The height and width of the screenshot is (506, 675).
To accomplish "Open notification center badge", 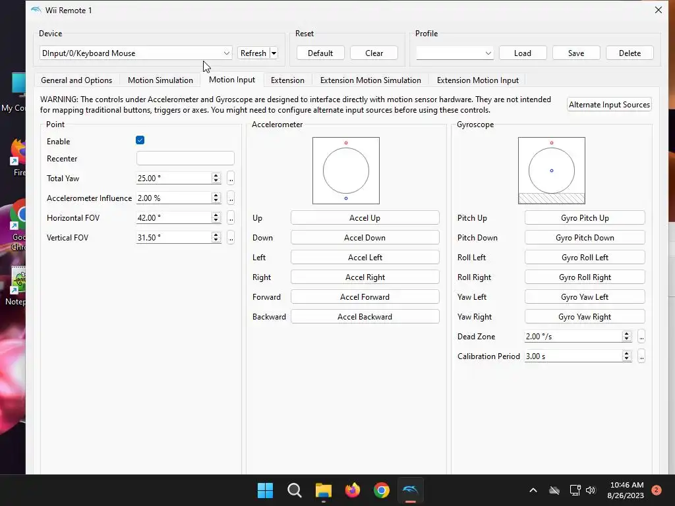I will (x=657, y=490).
